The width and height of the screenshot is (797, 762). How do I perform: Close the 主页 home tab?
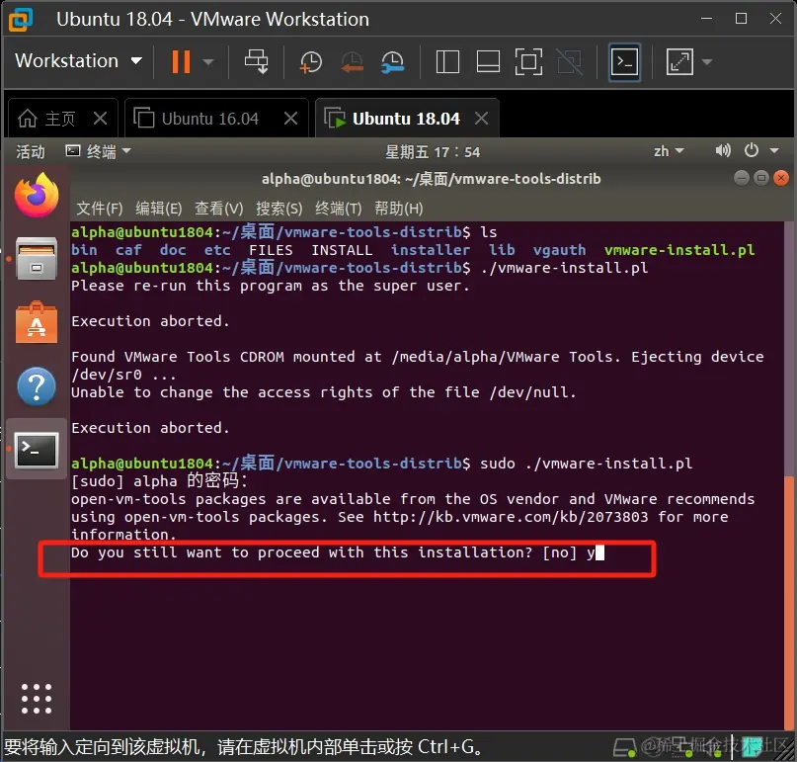[101, 119]
